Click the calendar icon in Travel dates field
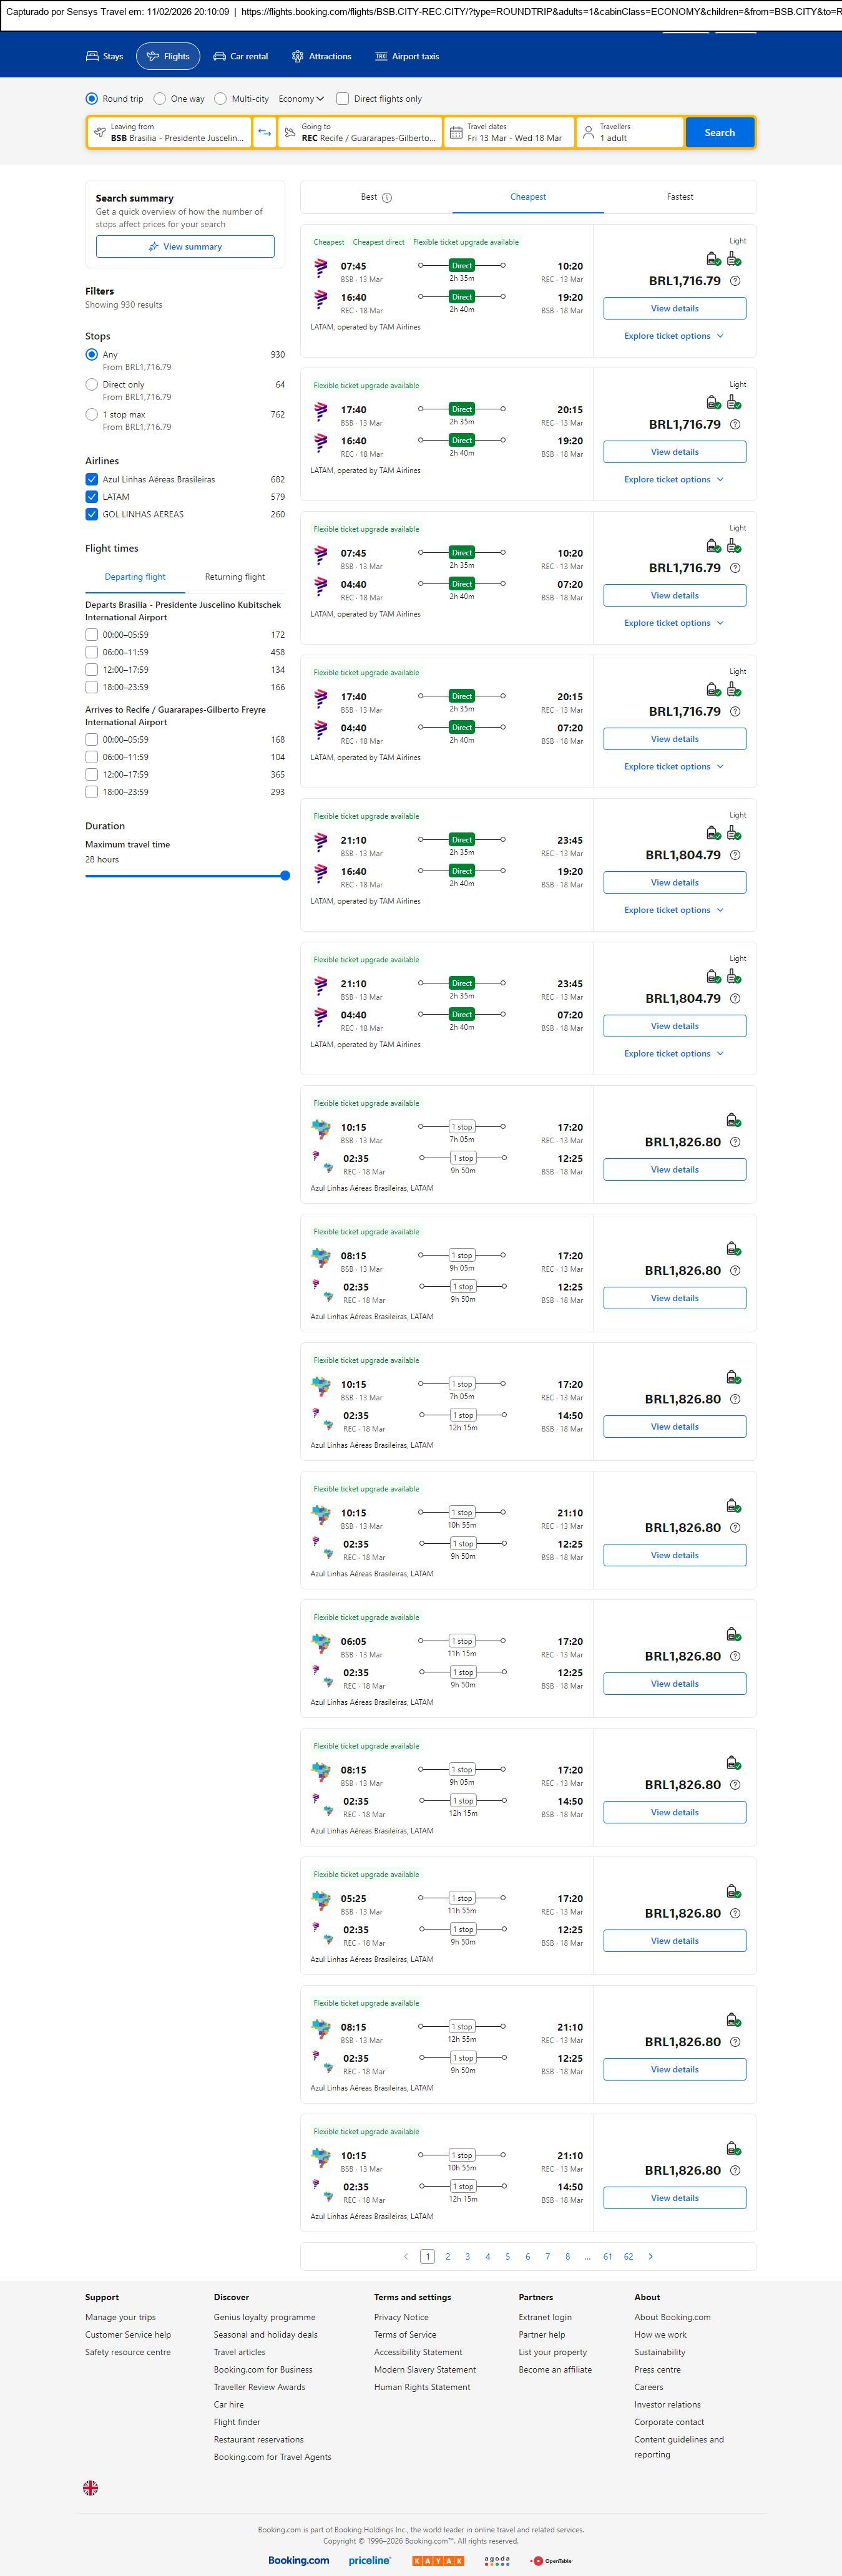Screen dimensions: 842x2576 [456, 133]
